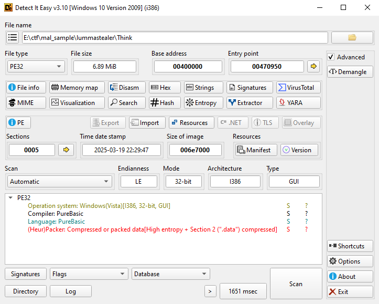Click the 1651 msec button
The image size is (379, 304).
pyautogui.click(x=243, y=291)
